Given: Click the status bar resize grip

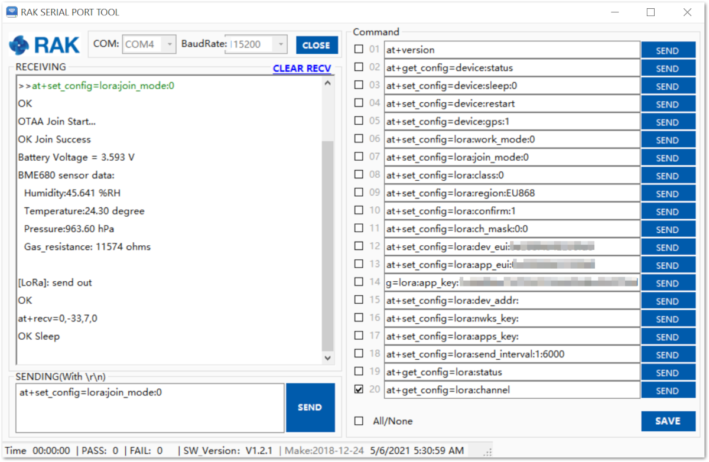Looking at the screenshot, I should 487,453.
